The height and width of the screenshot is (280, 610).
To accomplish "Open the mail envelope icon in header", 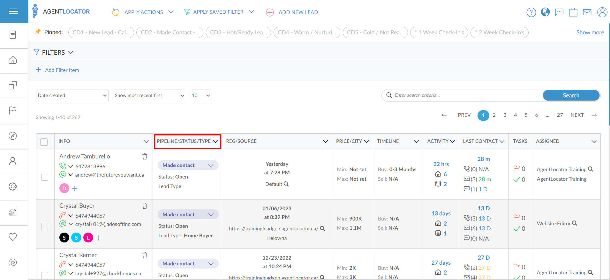I will point(587,12).
